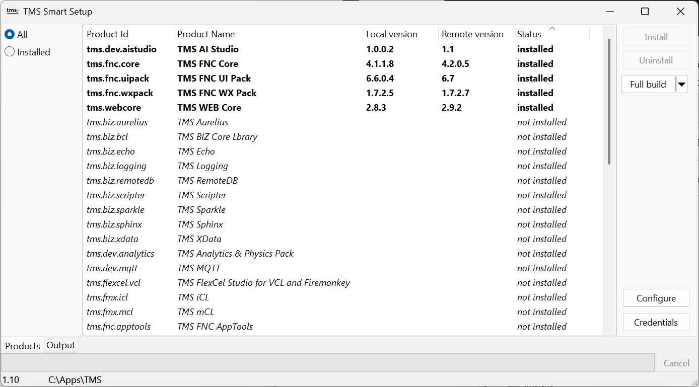
Task: Open the Configure dialog
Action: click(x=656, y=298)
